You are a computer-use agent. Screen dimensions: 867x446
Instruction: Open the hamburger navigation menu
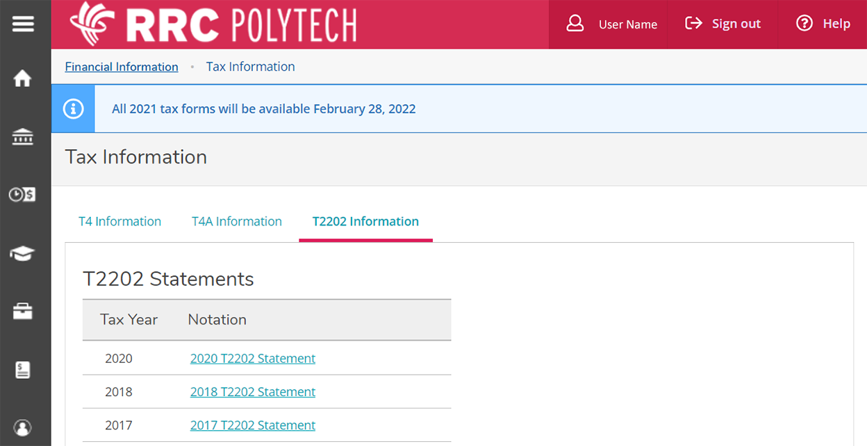click(23, 24)
